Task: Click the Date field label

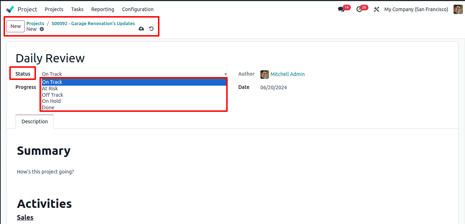Action: click(x=244, y=87)
